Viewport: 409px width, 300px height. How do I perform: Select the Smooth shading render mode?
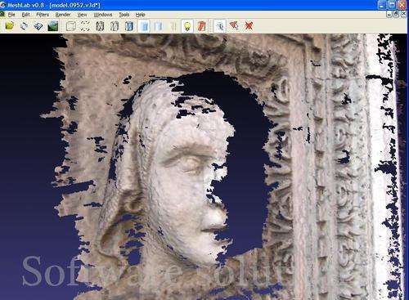pos(159,26)
